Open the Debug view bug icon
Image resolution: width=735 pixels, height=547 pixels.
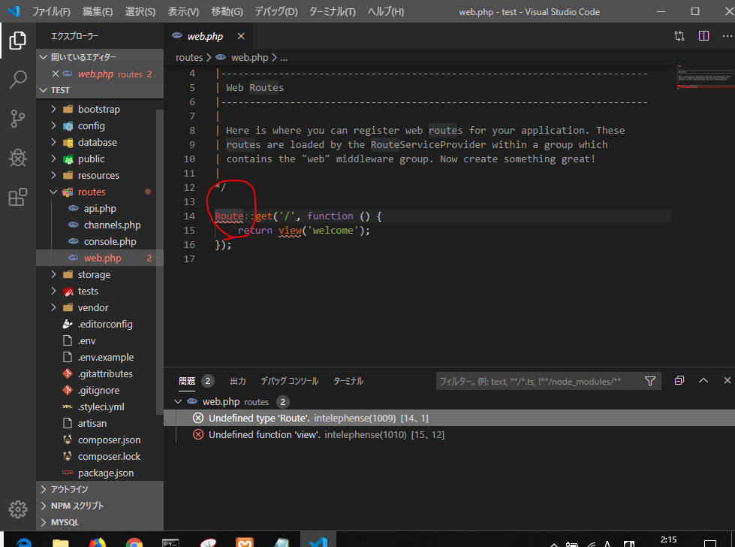coord(18,158)
